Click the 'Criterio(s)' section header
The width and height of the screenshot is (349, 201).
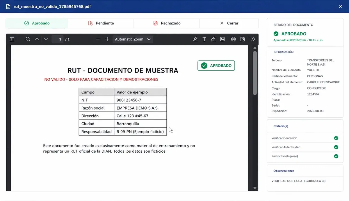(281, 126)
